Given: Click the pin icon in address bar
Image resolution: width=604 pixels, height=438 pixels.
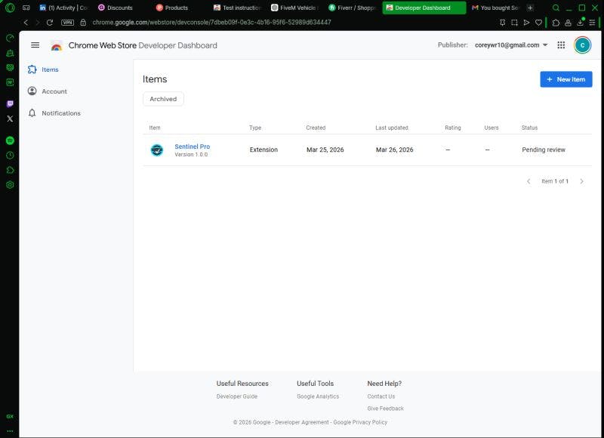Looking at the screenshot, I should [x=502, y=23].
